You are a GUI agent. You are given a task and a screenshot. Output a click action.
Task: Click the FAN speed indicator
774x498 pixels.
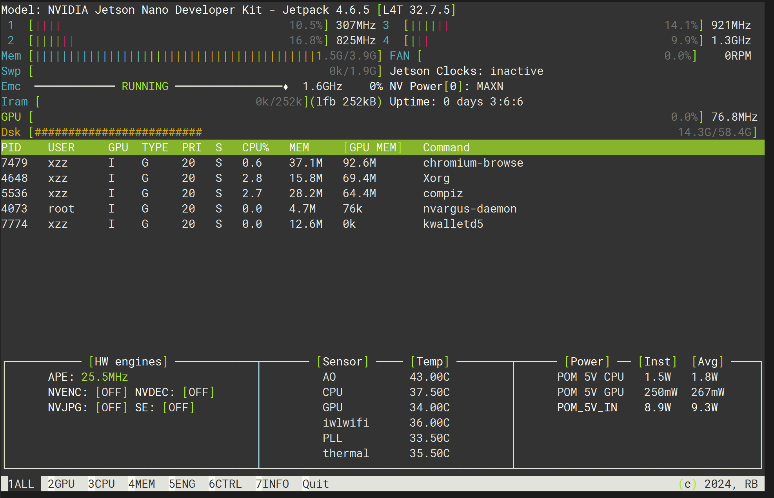tap(549, 56)
